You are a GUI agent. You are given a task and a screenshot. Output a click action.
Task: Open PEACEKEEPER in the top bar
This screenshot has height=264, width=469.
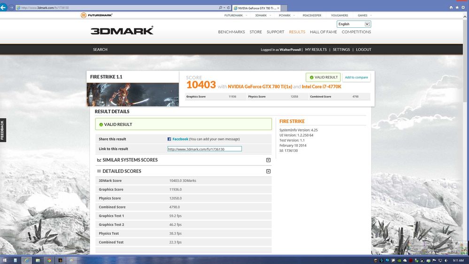pos(312,15)
